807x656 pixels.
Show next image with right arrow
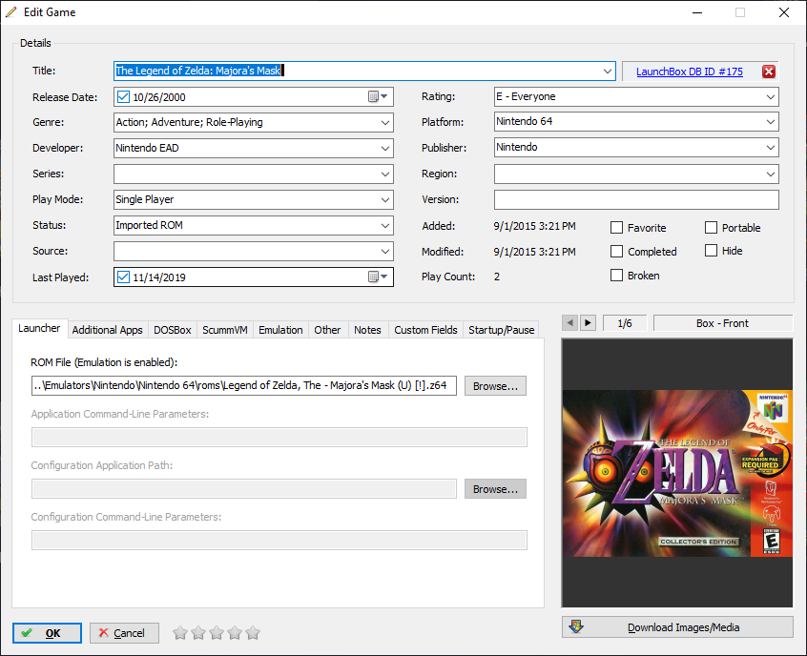588,323
